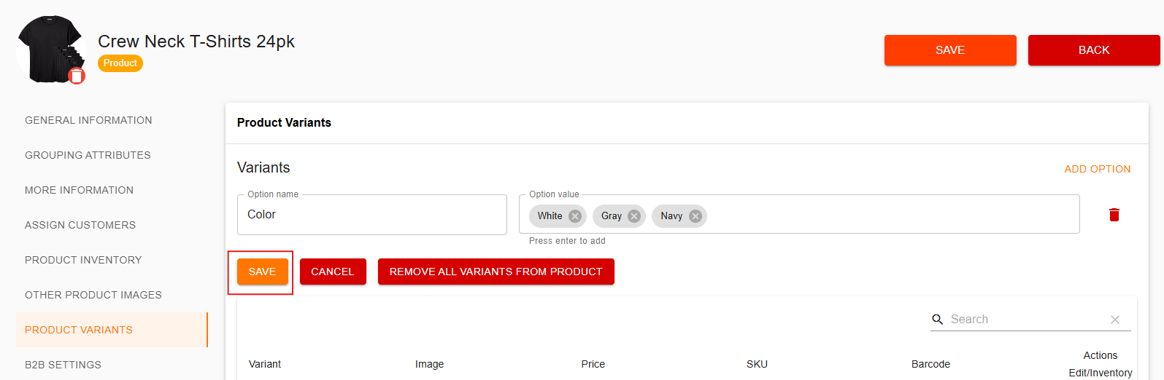Remove the Navy option value chip

tap(695, 216)
